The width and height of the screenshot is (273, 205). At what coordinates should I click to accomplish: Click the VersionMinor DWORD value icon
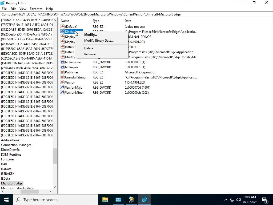click(62, 92)
